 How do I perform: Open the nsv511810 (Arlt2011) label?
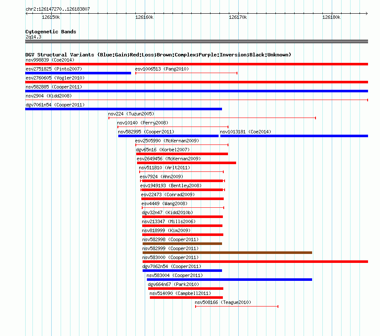pyautogui.click(x=164, y=168)
